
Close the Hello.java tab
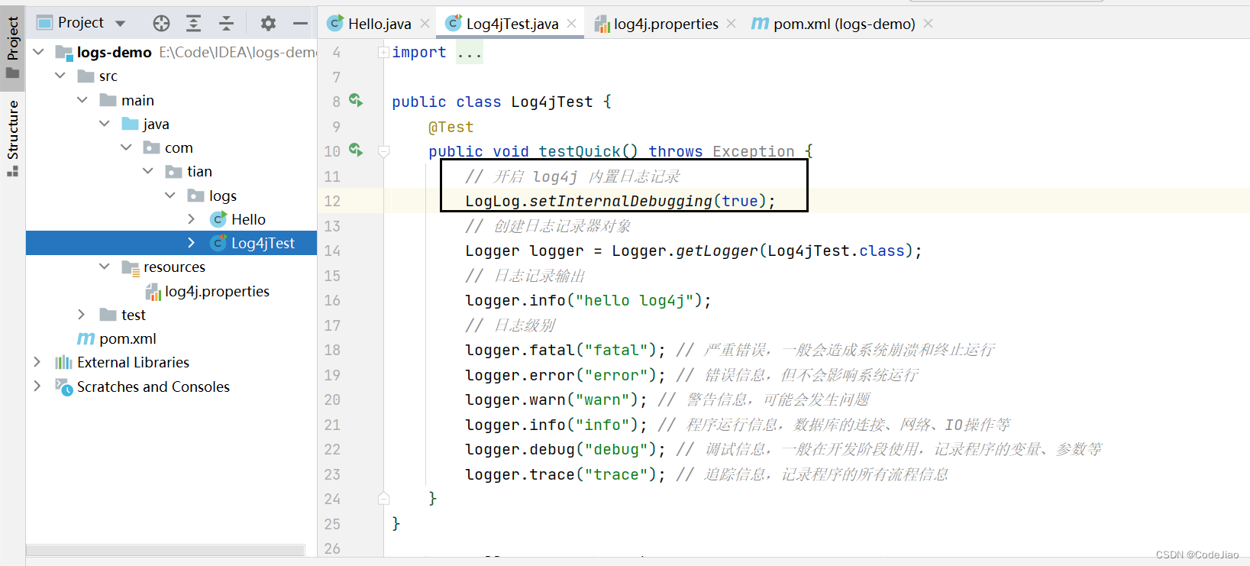tap(425, 24)
